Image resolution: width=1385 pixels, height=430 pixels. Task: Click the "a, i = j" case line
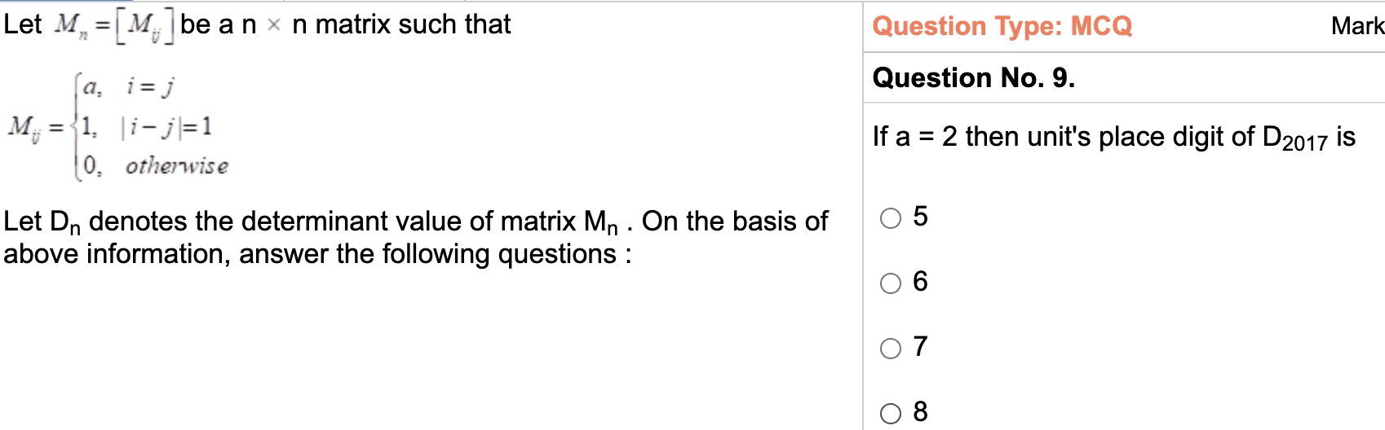[128, 86]
